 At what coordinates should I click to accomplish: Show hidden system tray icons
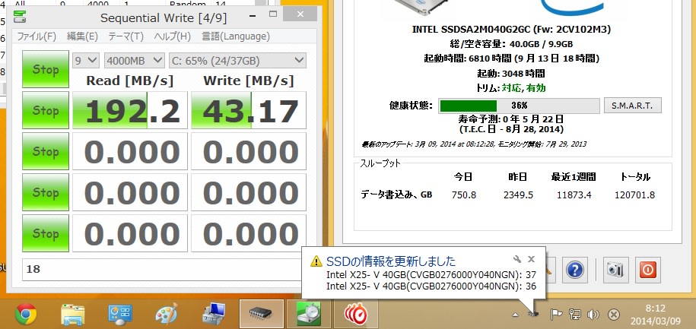click(x=515, y=315)
